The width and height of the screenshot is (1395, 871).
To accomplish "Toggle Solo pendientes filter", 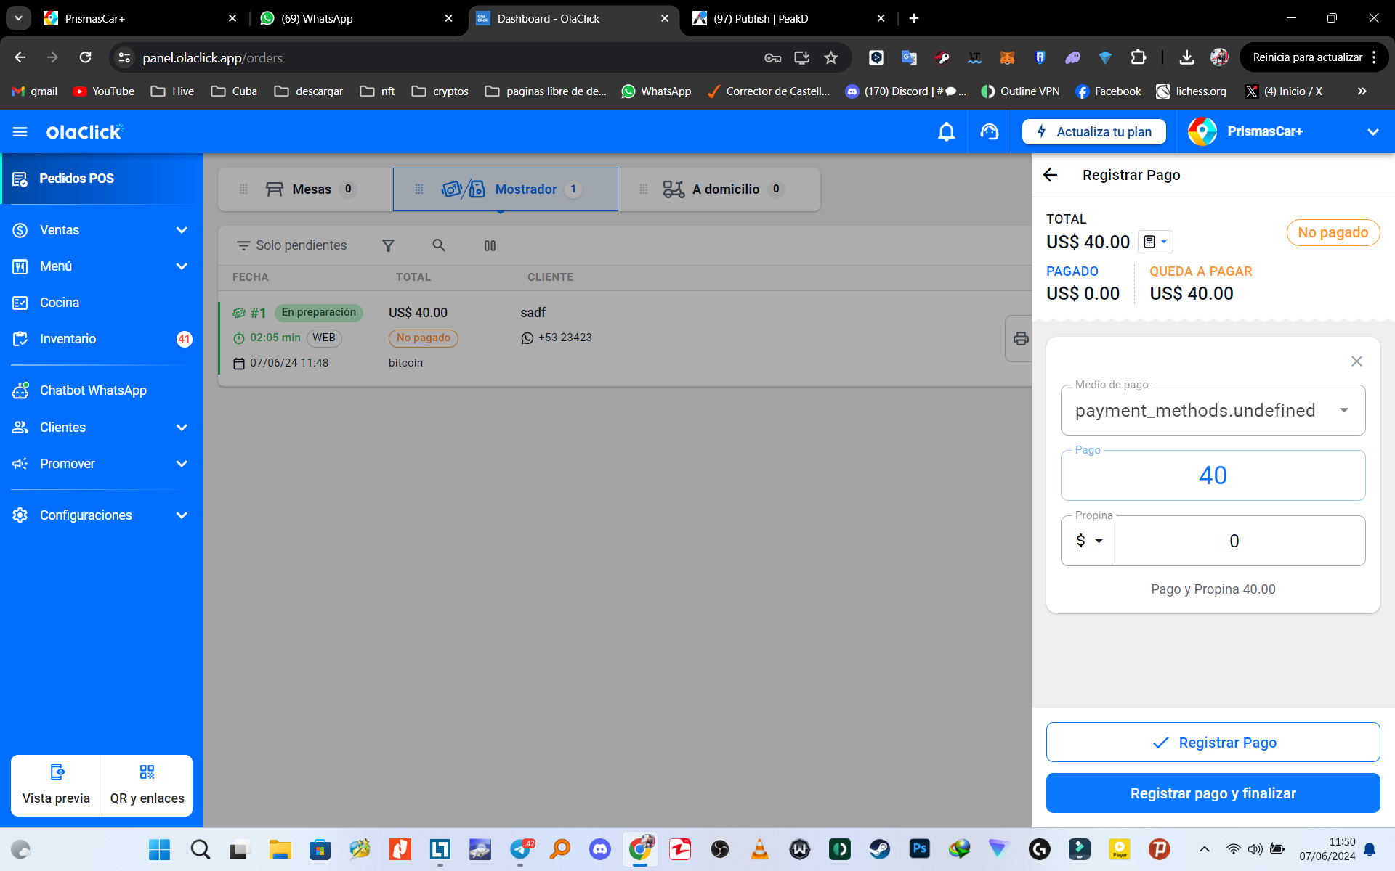I will click(x=292, y=245).
